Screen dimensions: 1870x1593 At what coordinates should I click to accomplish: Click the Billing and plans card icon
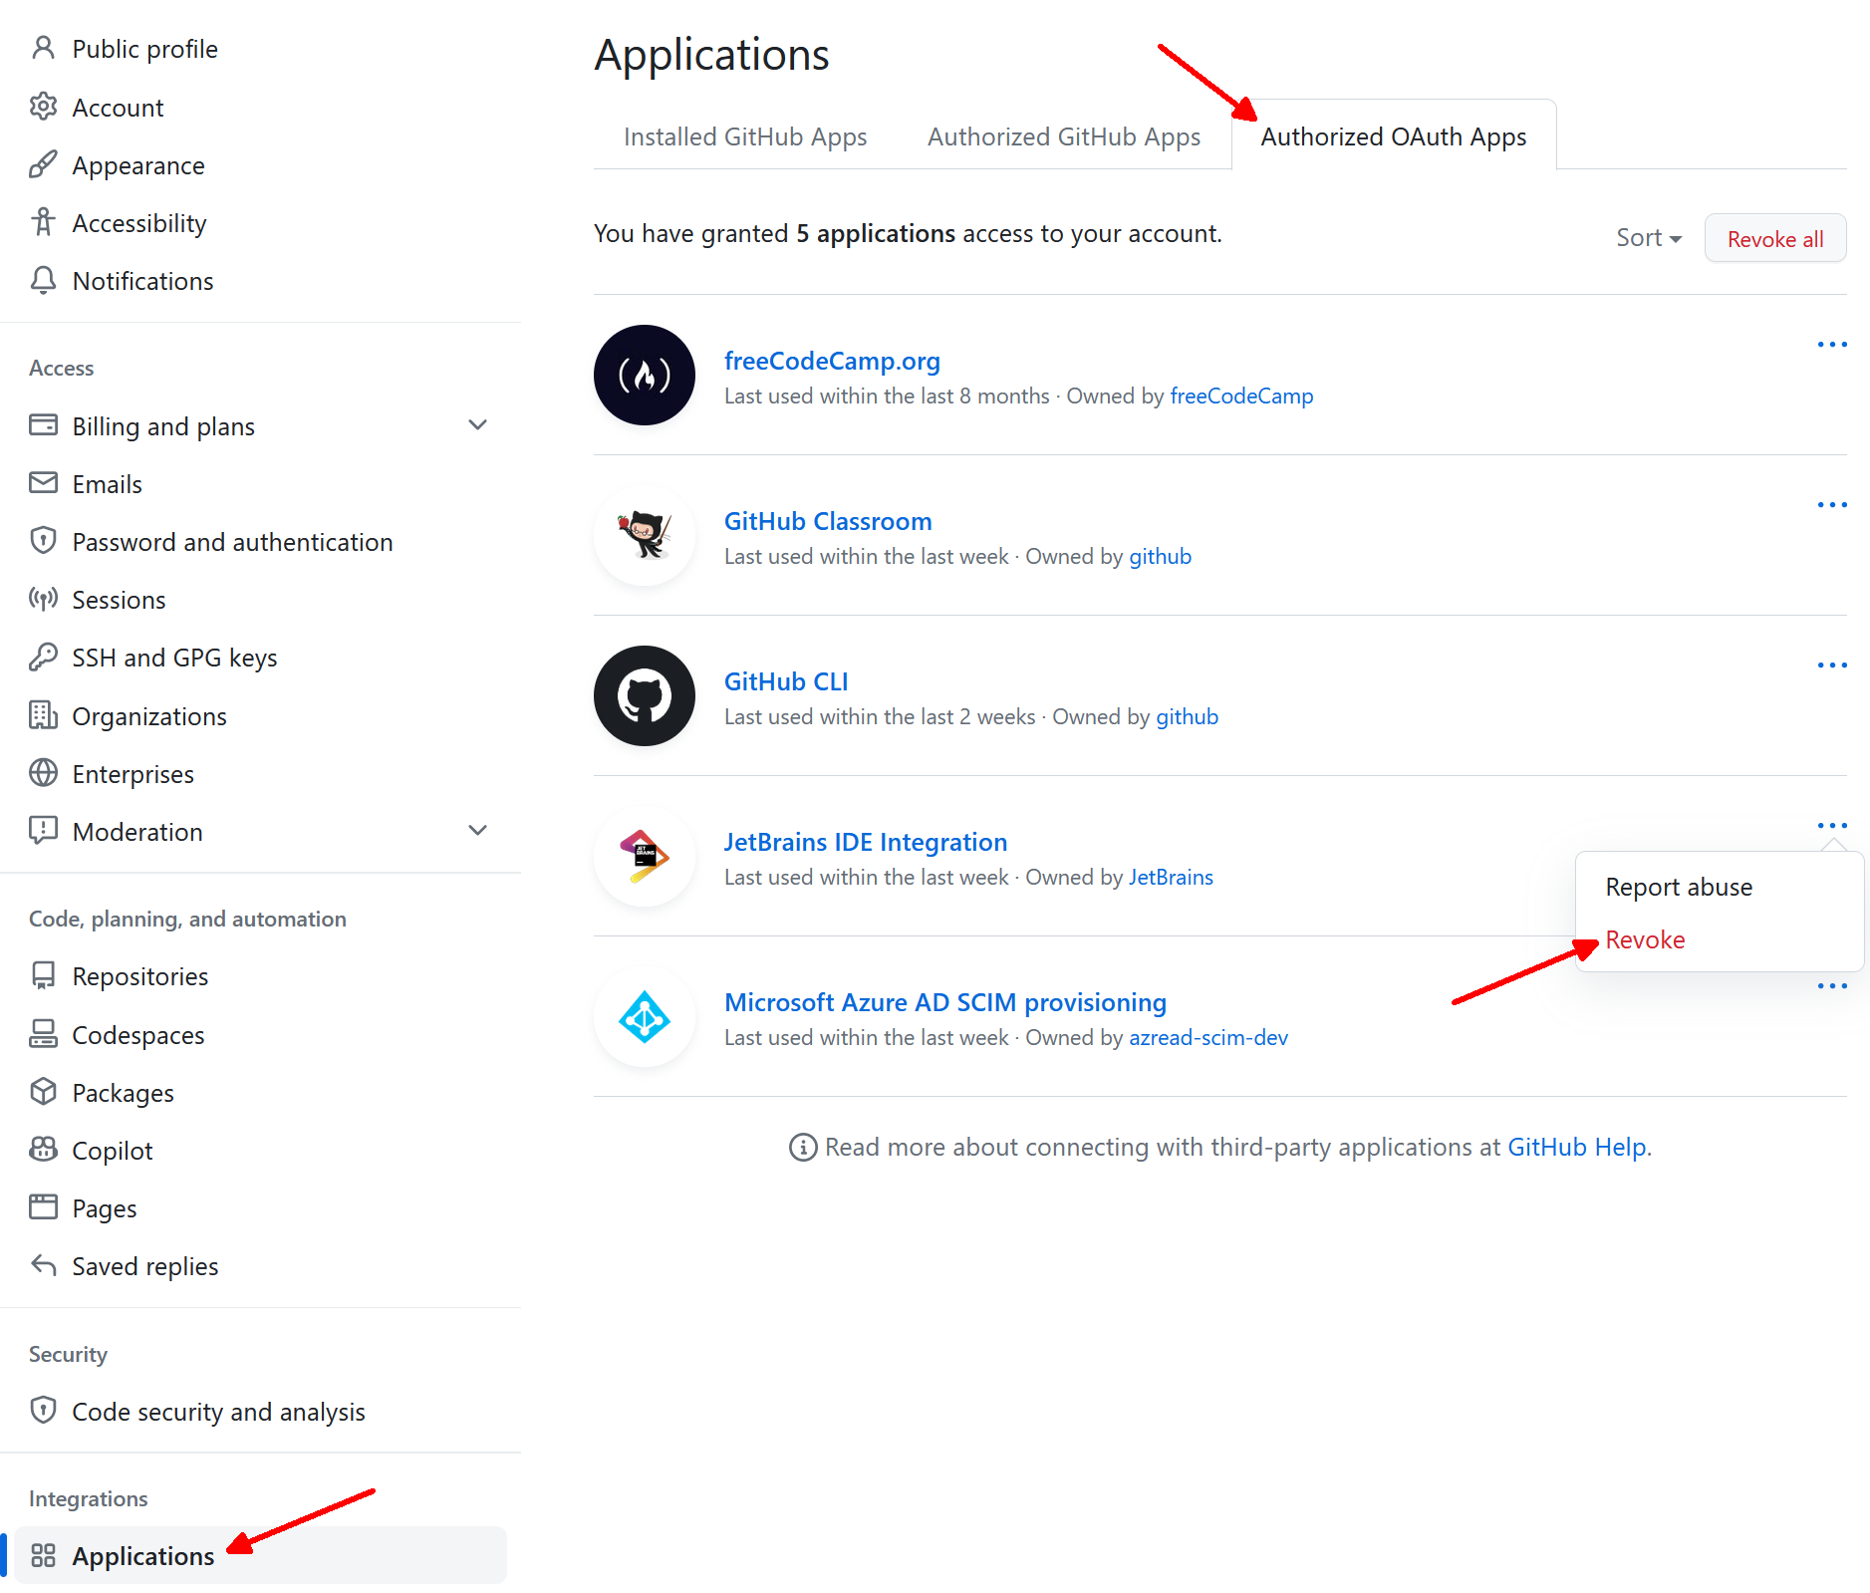(43, 425)
